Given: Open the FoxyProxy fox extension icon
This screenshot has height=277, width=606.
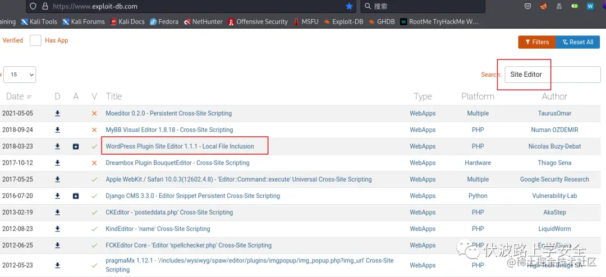Looking at the screenshot, I should tap(543, 6).
